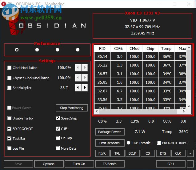This screenshot has width=196, height=170.
Task: Click the C0% column header
Action: [118, 49]
